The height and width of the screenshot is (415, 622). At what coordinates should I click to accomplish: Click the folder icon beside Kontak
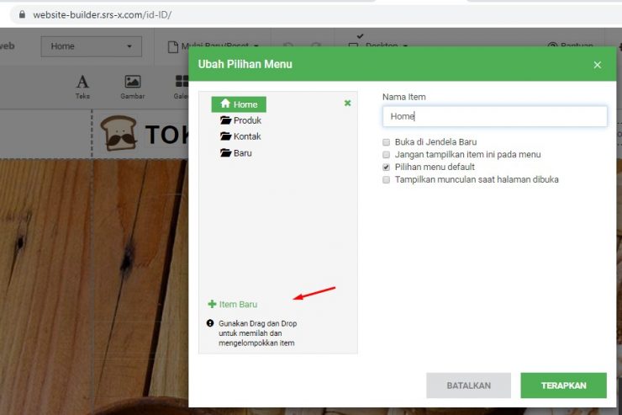226,136
